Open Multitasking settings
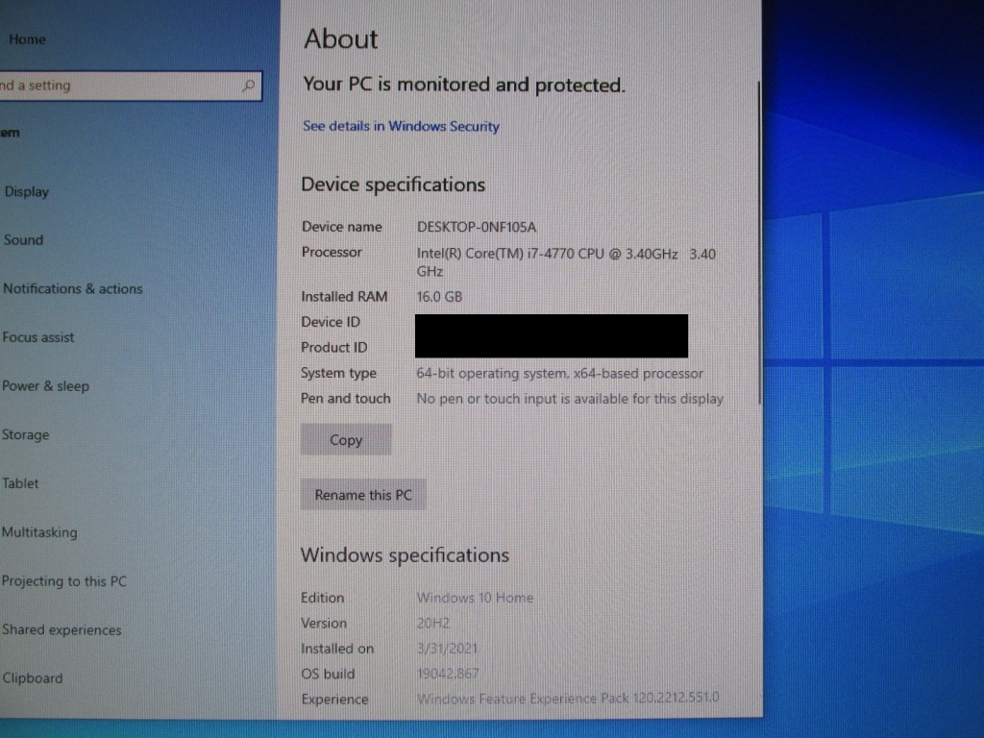This screenshot has height=738, width=984. pyautogui.click(x=39, y=532)
